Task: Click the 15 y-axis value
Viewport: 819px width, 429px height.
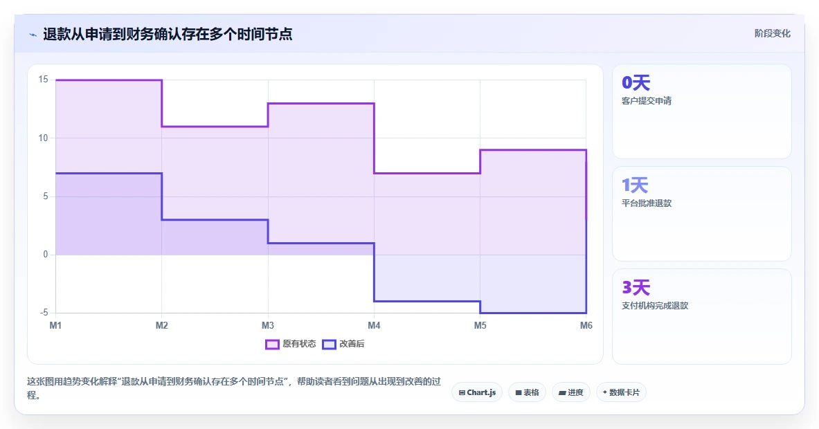Action: pos(43,80)
